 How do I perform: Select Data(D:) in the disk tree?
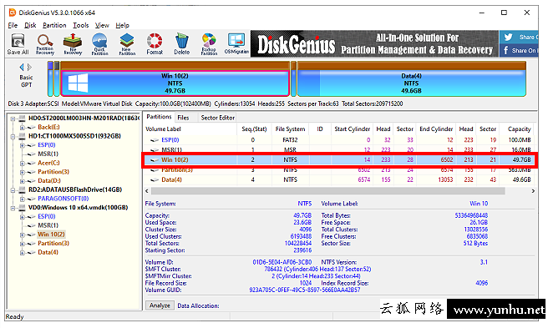coord(49,180)
